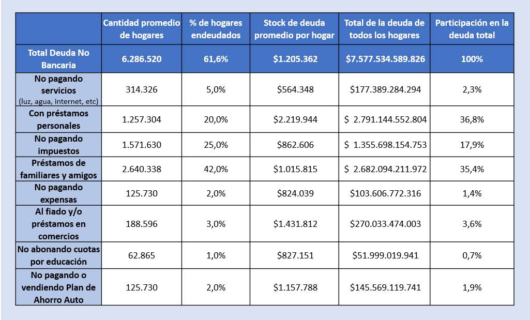Select 'Total de la deuda de todos los hogares' header
The width and height of the screenshot is (530, 320).
coord(384,29)
